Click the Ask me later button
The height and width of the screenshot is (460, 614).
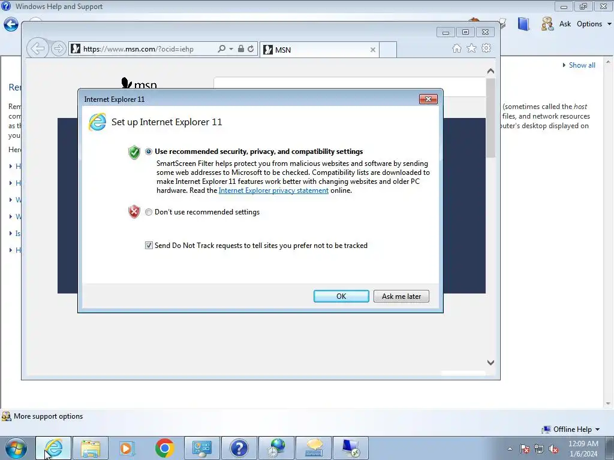(x=401, y=296)
